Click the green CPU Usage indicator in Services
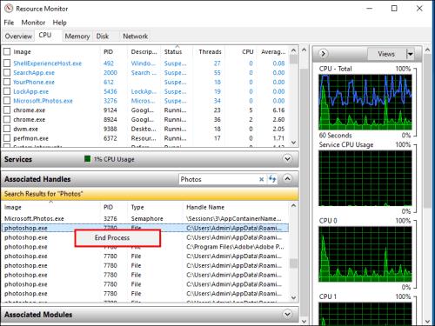 coord(87,159)
